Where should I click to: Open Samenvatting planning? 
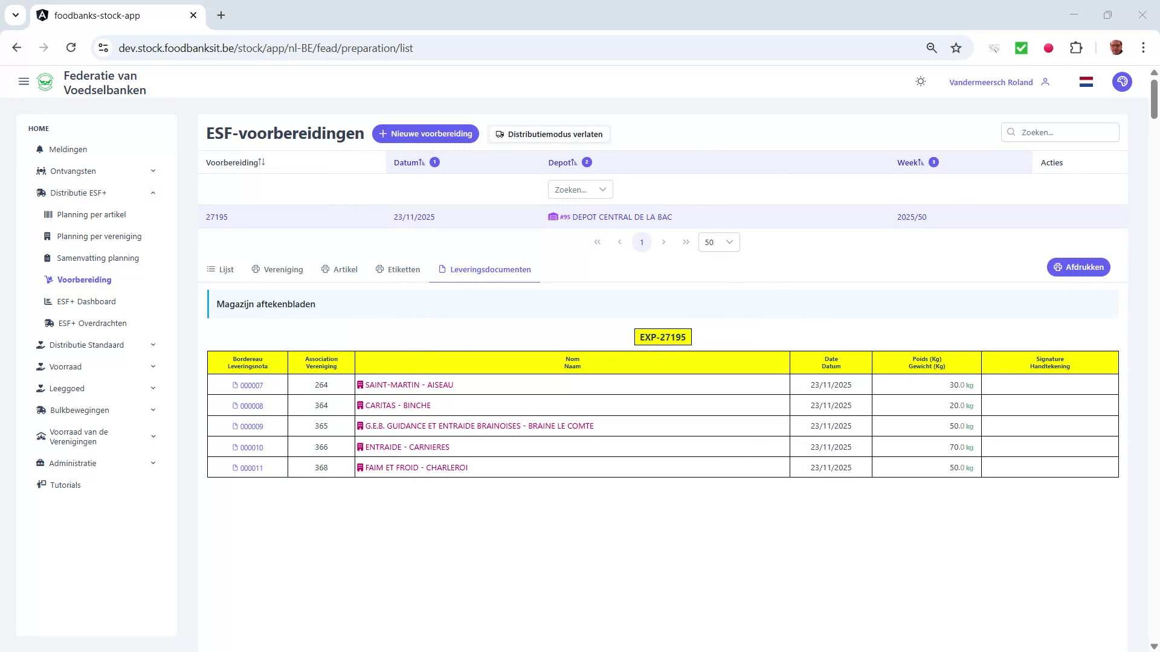[x=97, y=258]
